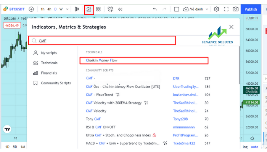Create an alert with the clock icon
The height and width of the screenshot is (152, 267).
(x=110, y=9)
